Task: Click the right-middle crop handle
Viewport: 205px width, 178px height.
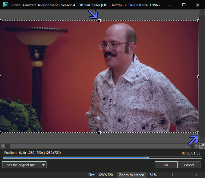Action: (198, 77)
